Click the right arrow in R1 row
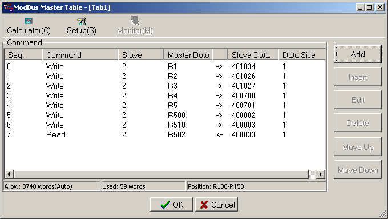The image size is (388, 219). (x=219, y=67)
